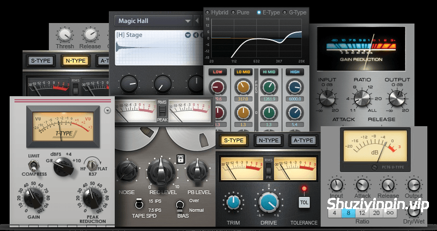Click the OUTPUT knob on gain reduction compressor
The width and height of the screenshot is (437, 231).
pos(397,98)
